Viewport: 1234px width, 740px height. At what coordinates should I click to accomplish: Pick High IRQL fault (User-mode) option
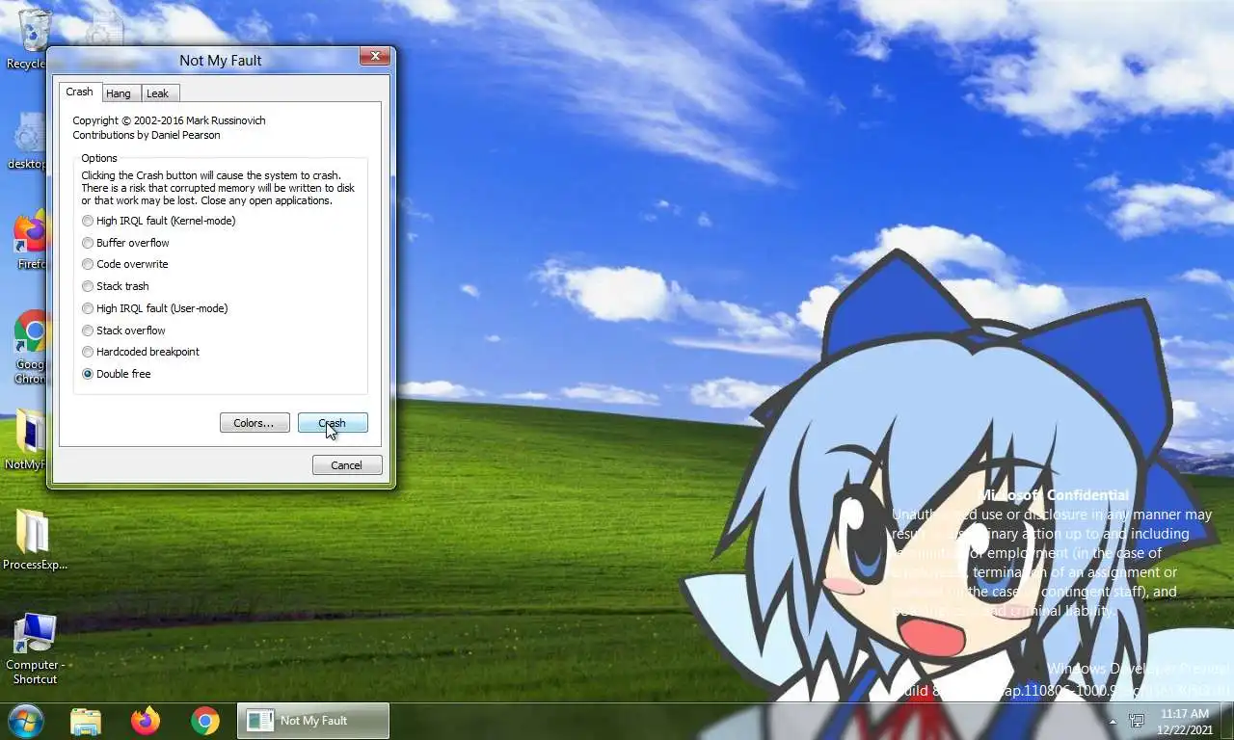coord(155,308)
